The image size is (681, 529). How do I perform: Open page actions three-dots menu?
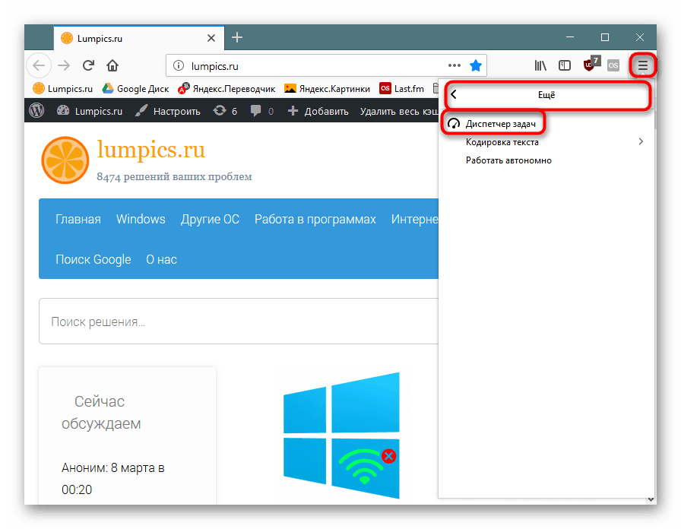455,65
